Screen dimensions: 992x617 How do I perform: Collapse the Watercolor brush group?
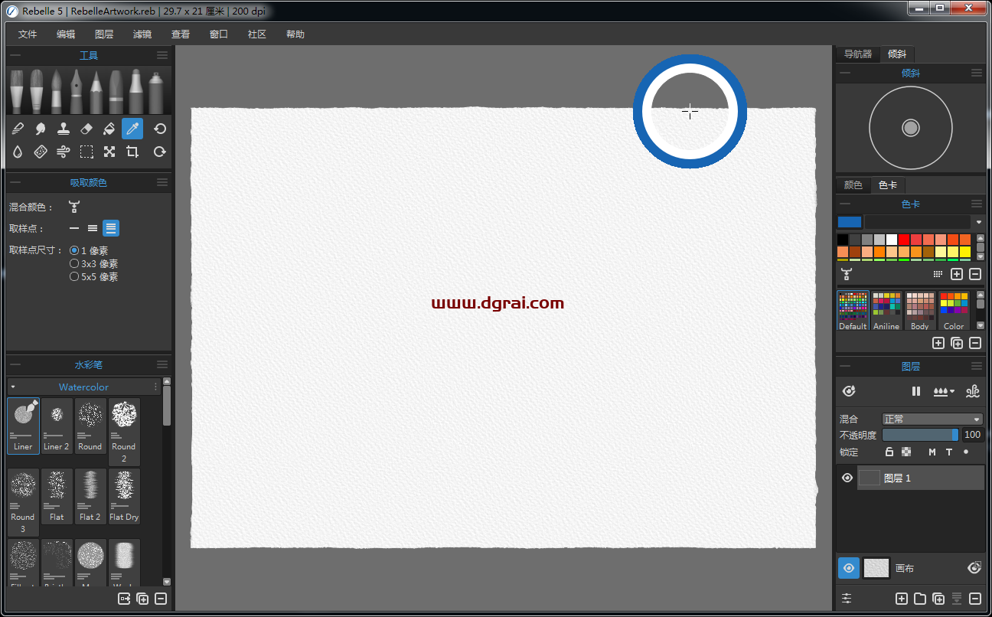(13, 387)
